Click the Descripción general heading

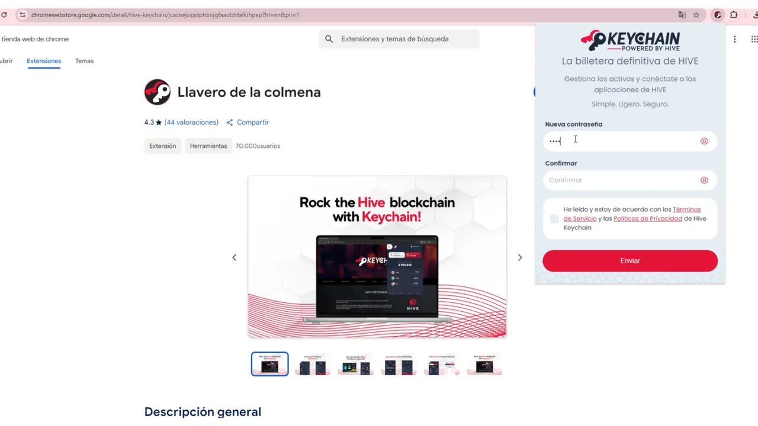[203, 412]
